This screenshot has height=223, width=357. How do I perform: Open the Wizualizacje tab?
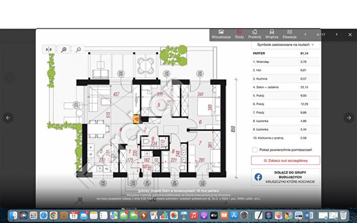pyautogui.click(x=221, y=34)
